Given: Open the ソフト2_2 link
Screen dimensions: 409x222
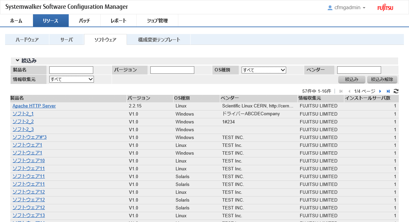Looking at the screenshot, I should coord(23,121).
